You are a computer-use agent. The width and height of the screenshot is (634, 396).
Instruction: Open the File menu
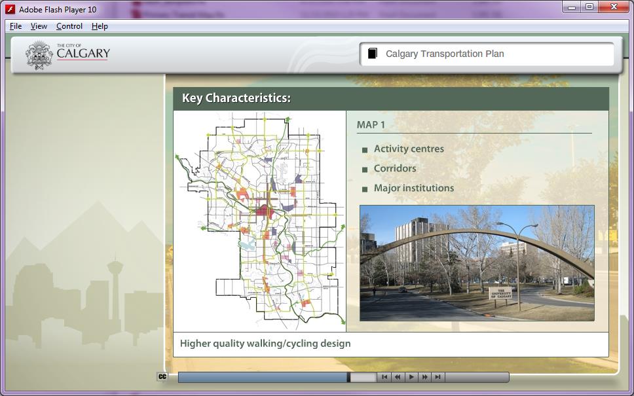point(16,26)
